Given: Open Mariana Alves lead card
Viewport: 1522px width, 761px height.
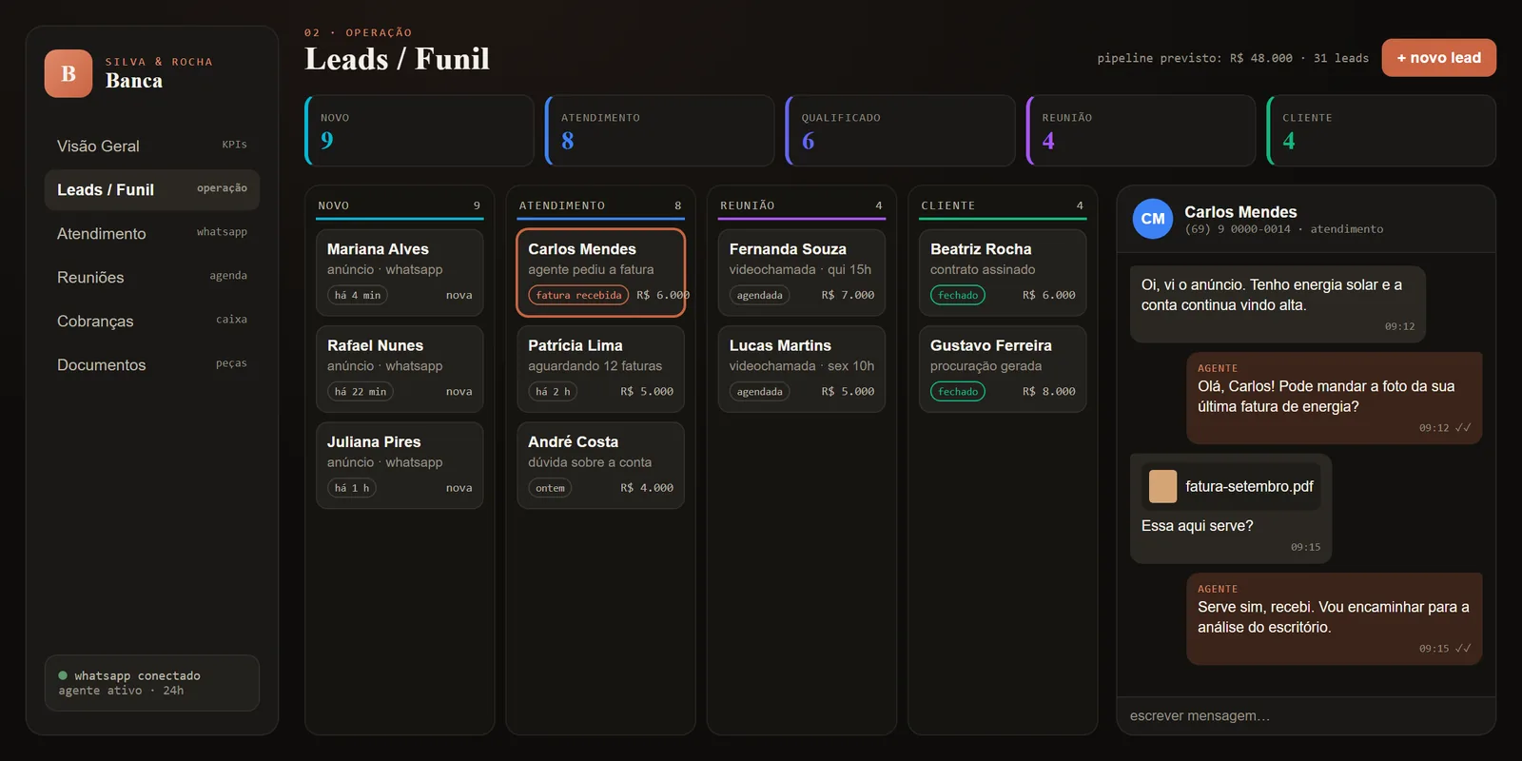Looking at the screenshot, I should (400, 273).
